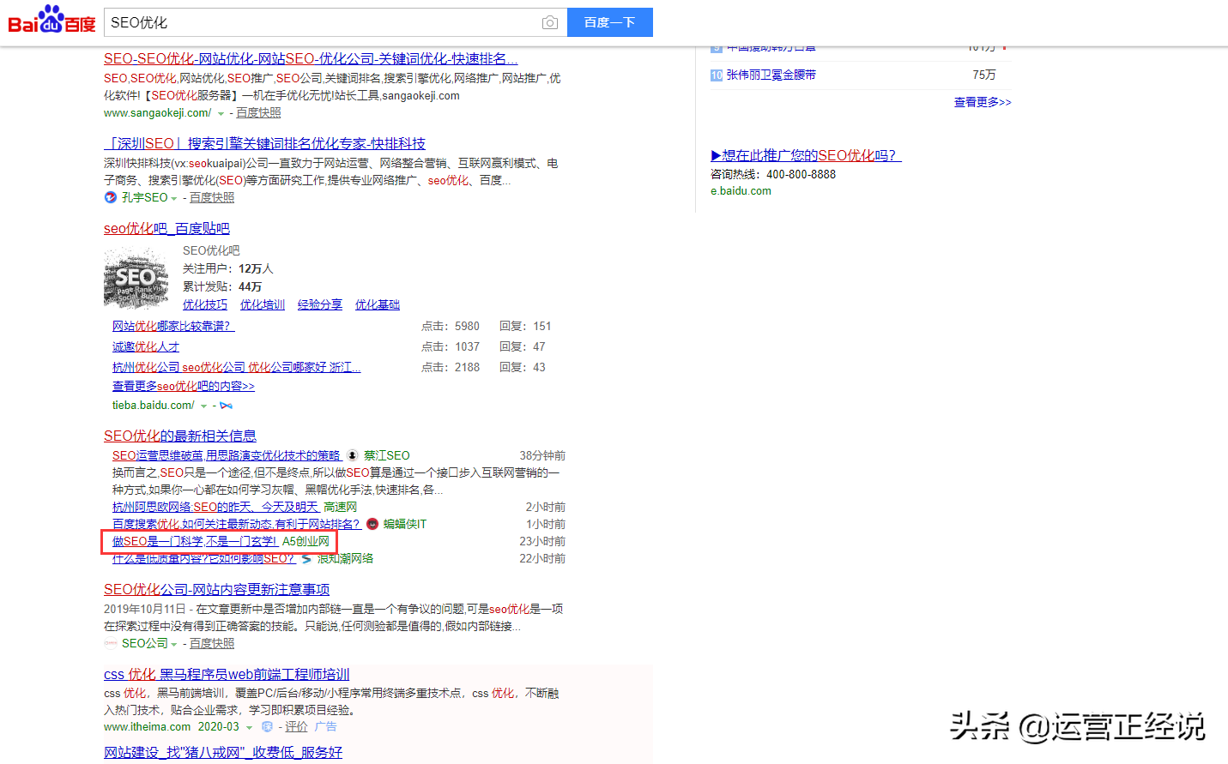Click the 保 shield badge by itheima
The height and width of the screenshot is (764, 1228).
coord(267,726)
